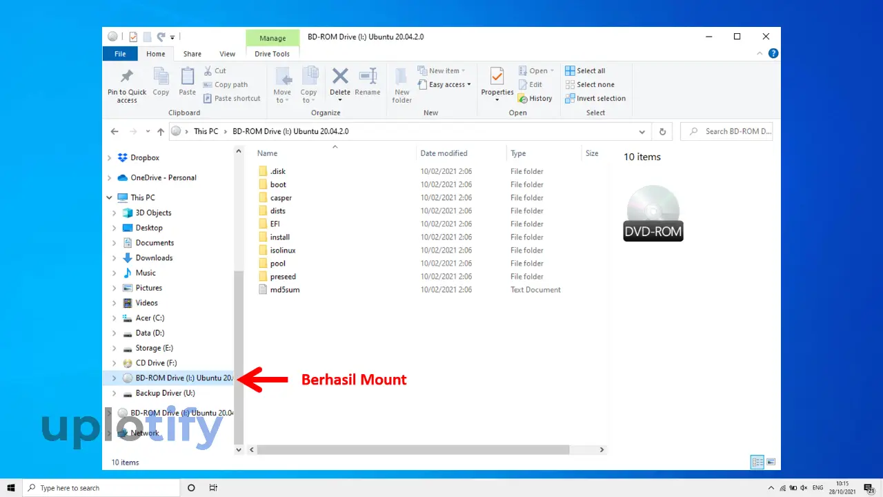Image resolution: width=883 pixels, height=497 pixels.
Task: Click the Delete red X icon
Action: point(340,76)
